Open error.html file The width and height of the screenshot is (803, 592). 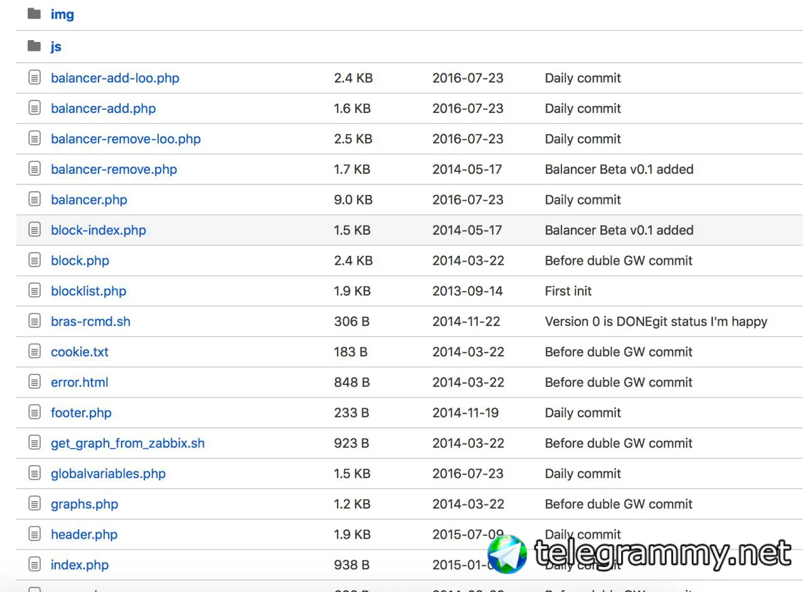(79, 383)
